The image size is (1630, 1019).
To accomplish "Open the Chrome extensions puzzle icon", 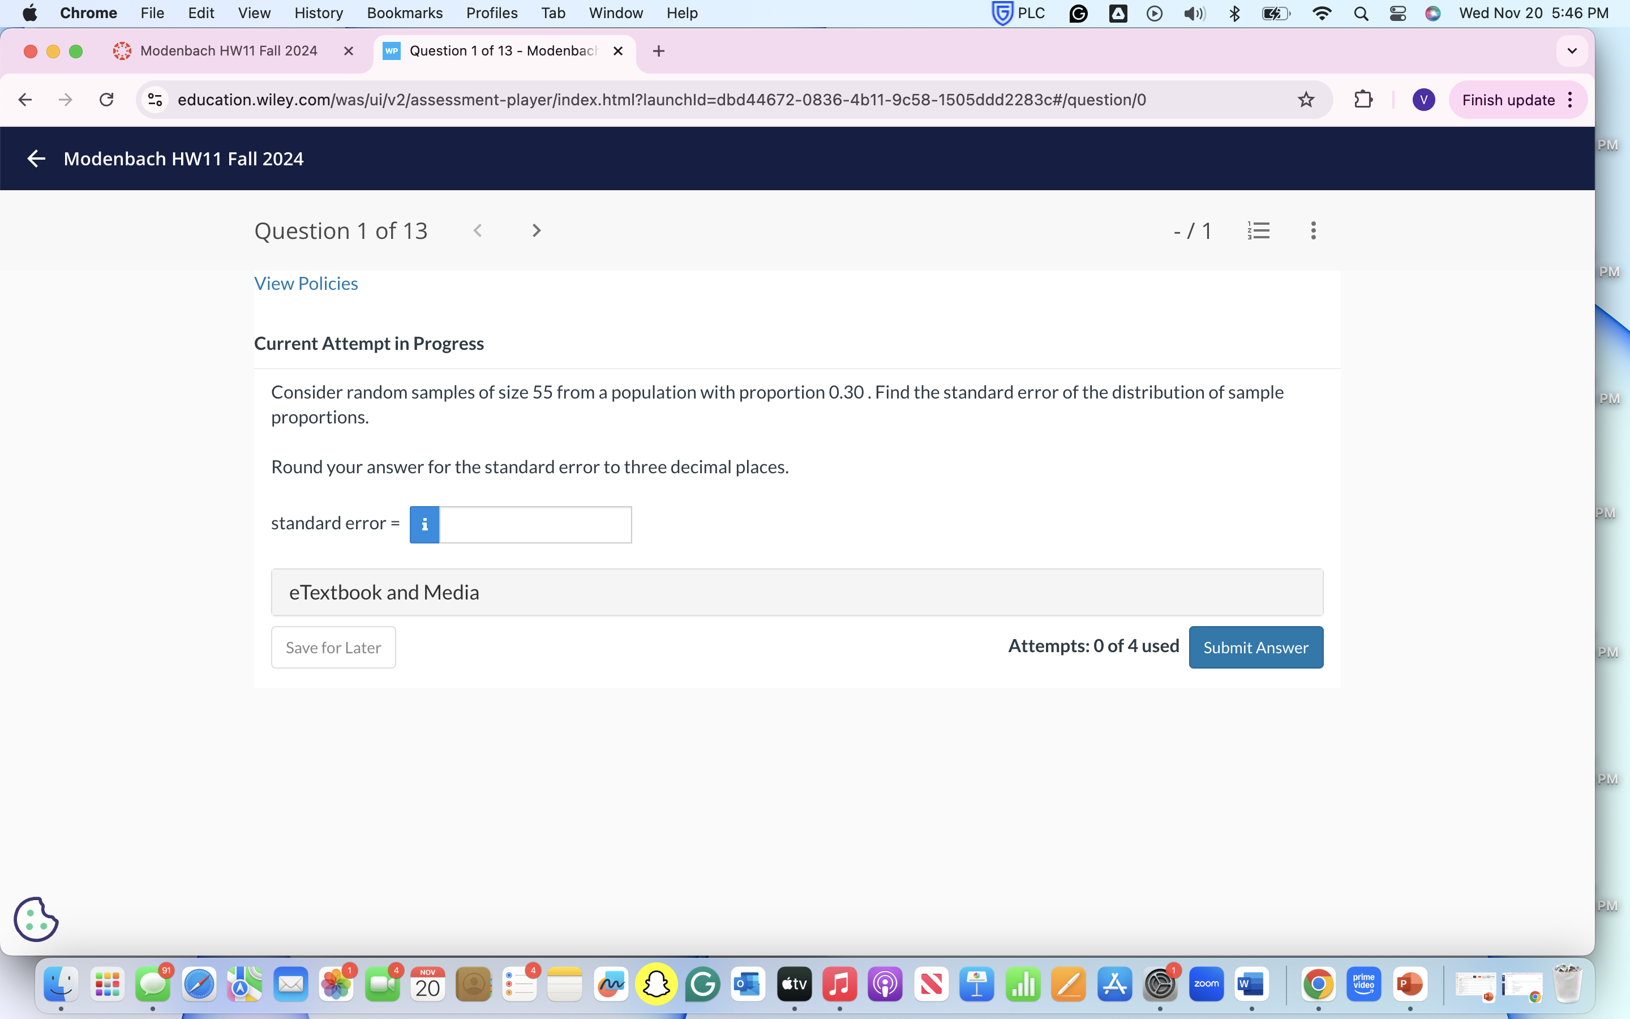I will click(x=1363, y=99).
